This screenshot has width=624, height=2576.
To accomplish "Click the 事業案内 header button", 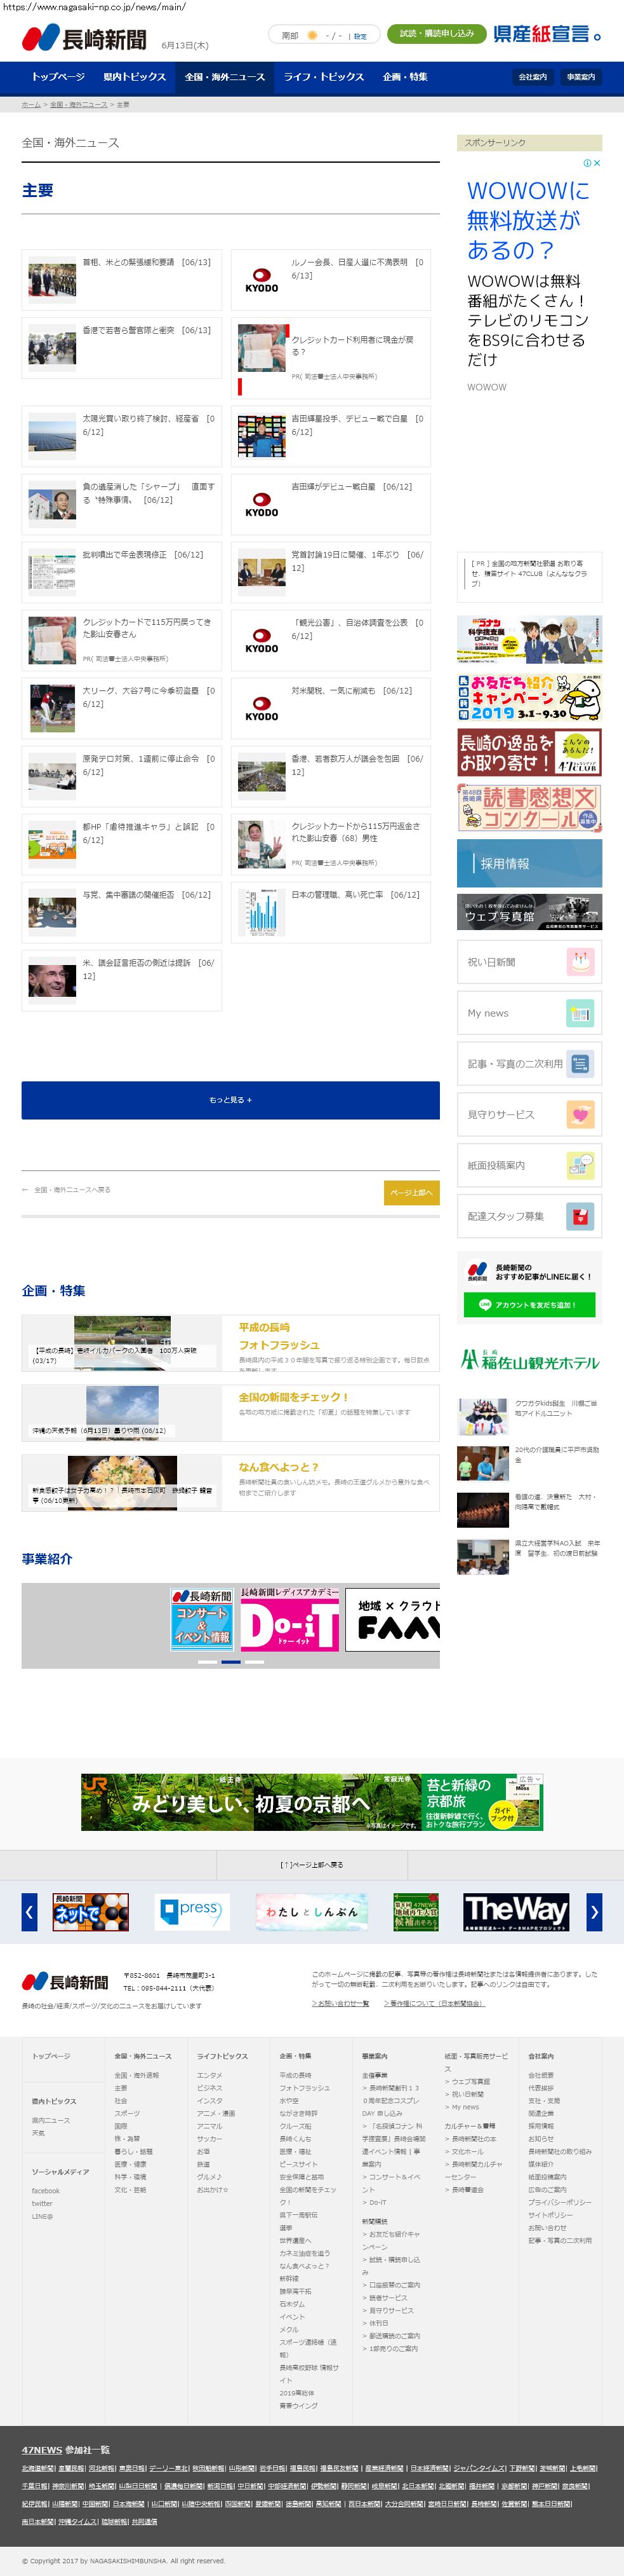I will [x=580, y=77].
